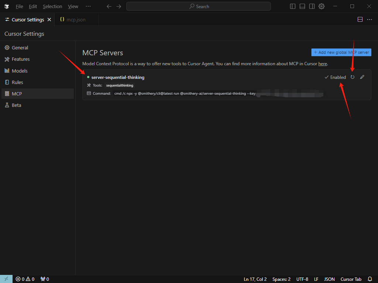Click Add new global MCP server
Viewport: 378px width, 283px height.
tap(341, 52)
